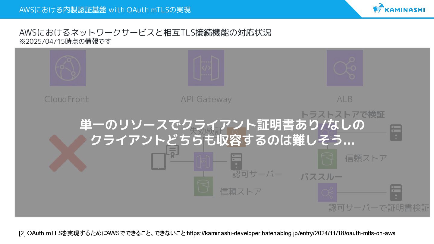Click the ALB load balancer icon
This screenshot has width=434, height=244.
tap(345, 68)
